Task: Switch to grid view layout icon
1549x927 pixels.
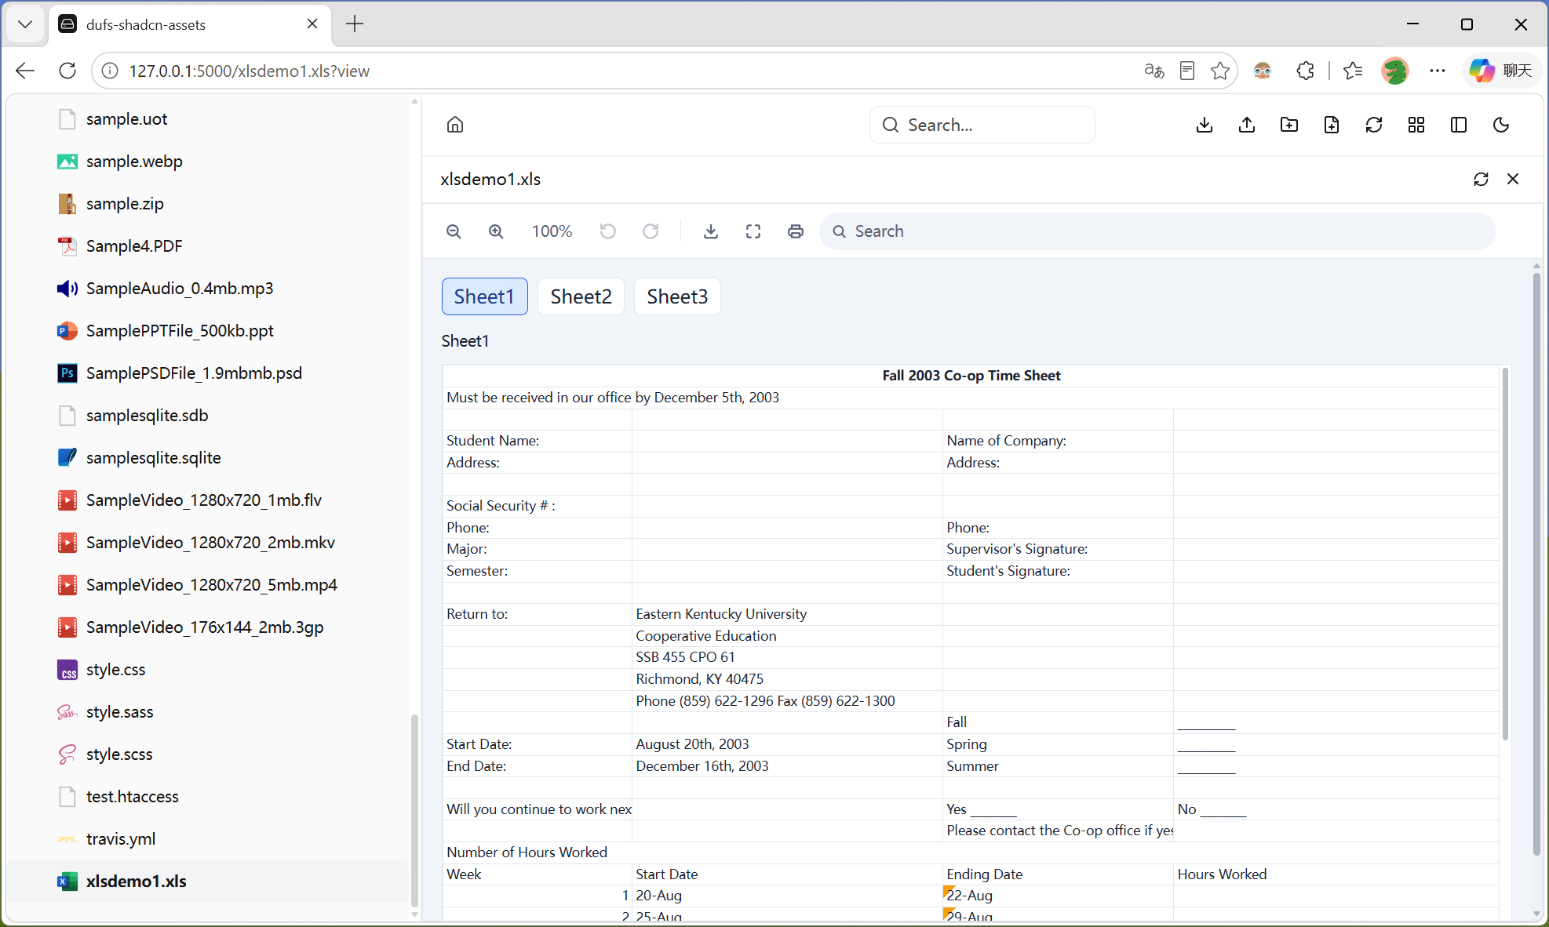Action: (1416, 125)
